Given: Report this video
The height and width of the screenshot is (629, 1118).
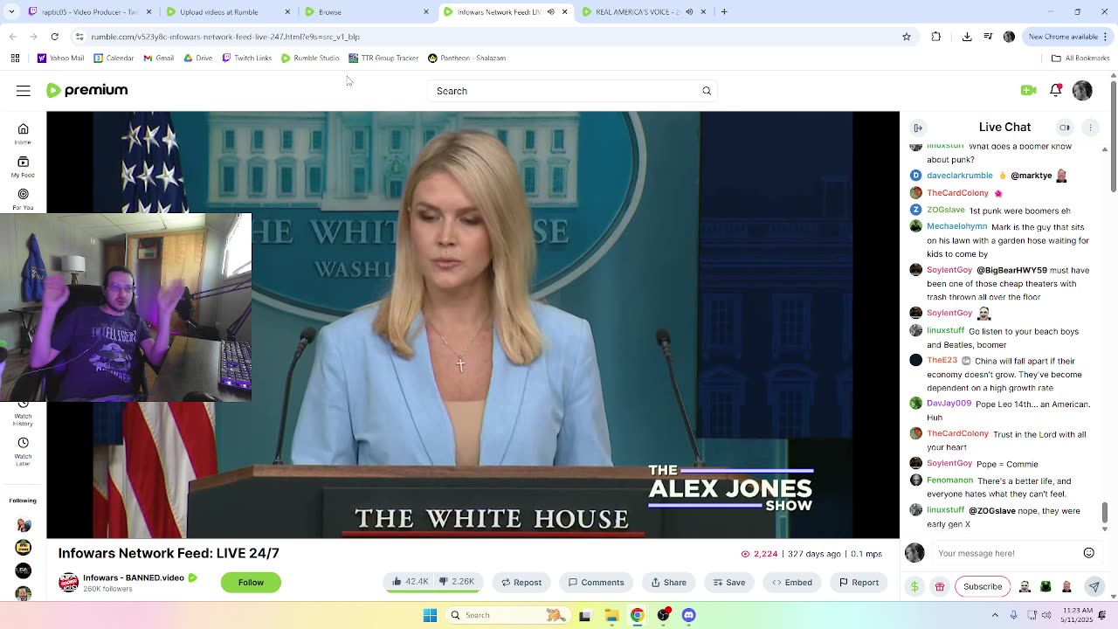Looking at the screenshot, I should click(859, 583).
